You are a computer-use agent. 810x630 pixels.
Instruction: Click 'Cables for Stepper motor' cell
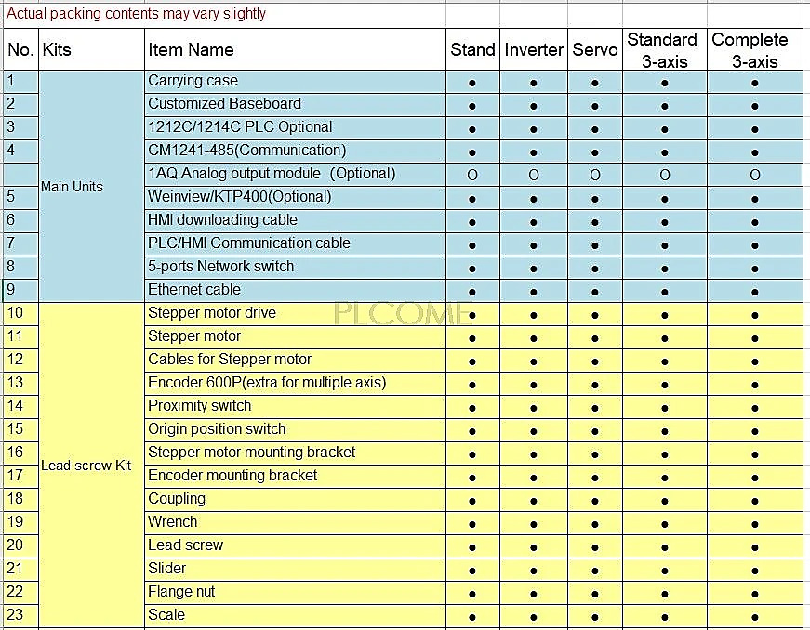295,361
